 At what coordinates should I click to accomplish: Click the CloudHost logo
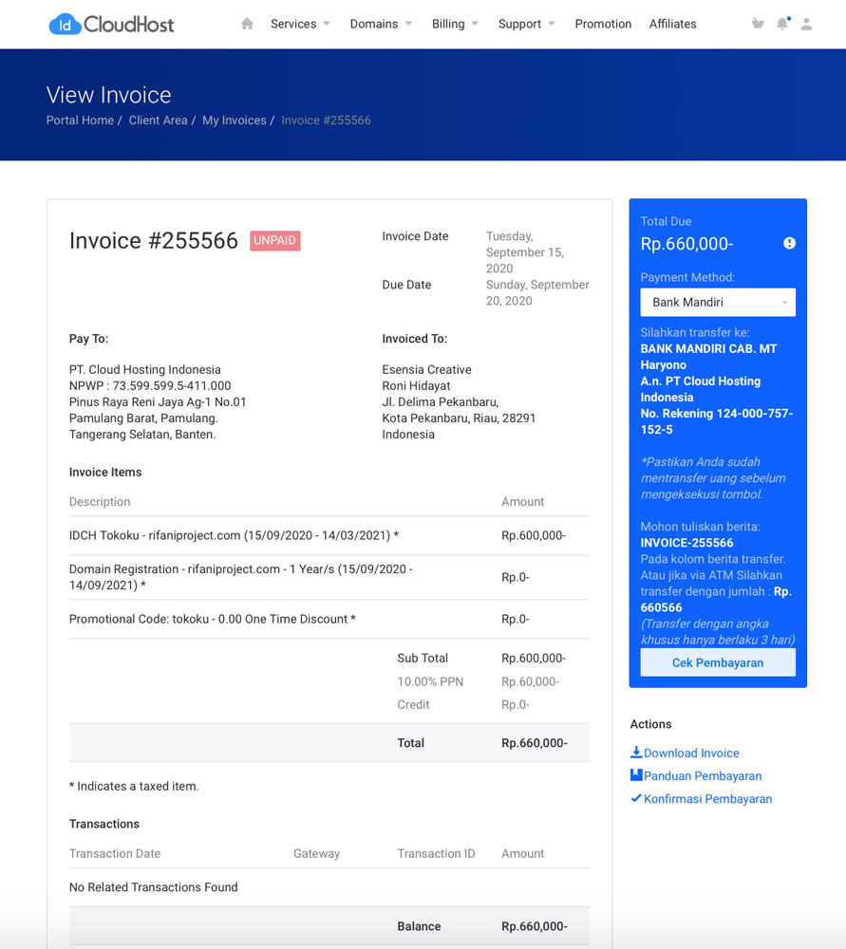pos(110,24)
